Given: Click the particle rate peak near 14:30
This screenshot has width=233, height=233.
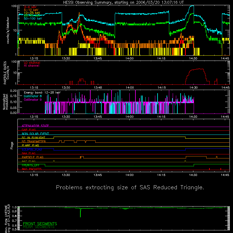Looking at the screenshot, I should click(199, 69).
